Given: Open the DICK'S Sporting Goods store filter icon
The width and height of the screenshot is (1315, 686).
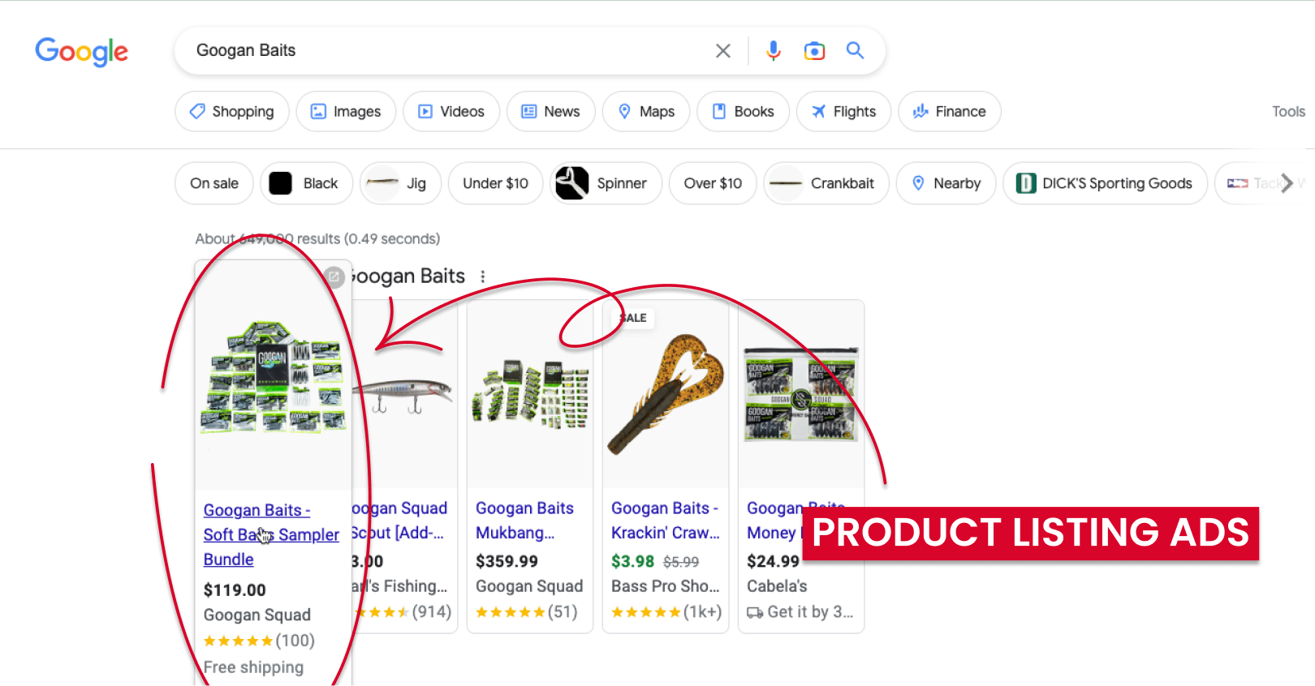Looking at the screenshot, I should [1026, 183].
